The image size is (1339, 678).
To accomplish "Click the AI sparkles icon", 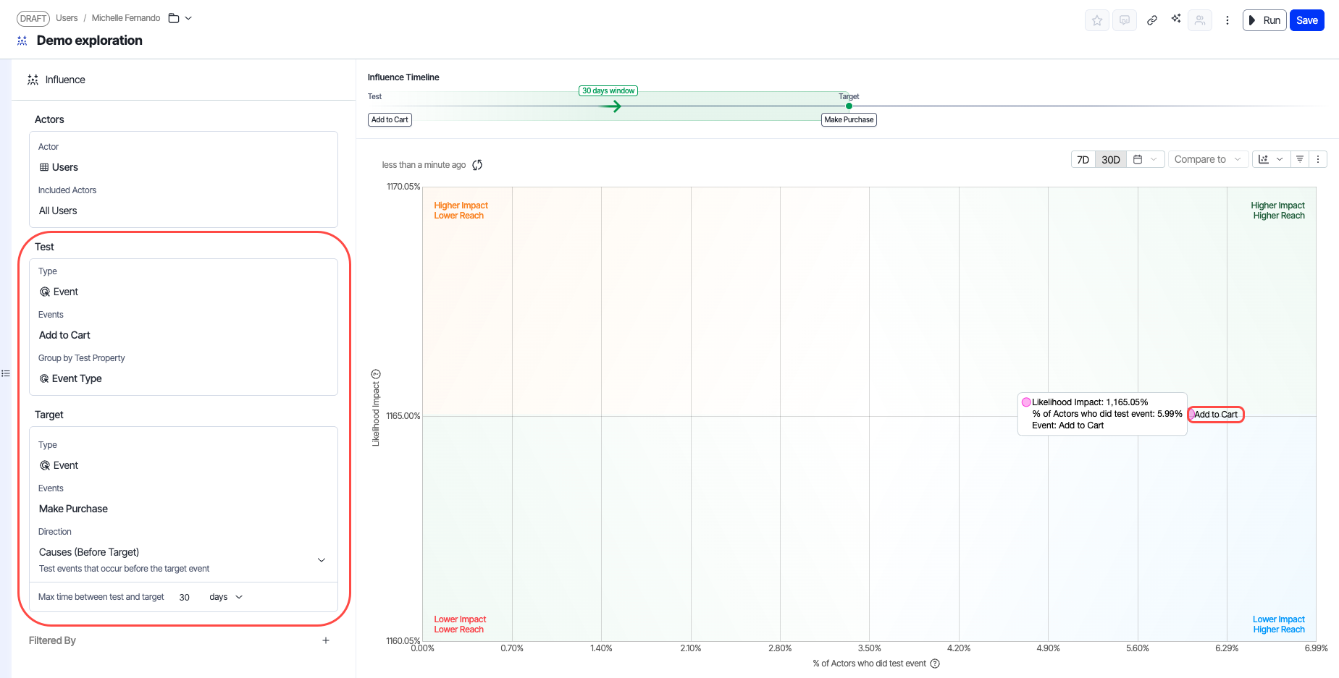I will coord(1176,19).
